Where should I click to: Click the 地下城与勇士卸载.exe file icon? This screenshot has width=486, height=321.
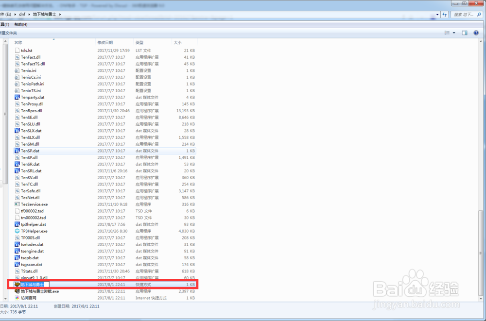17,291
